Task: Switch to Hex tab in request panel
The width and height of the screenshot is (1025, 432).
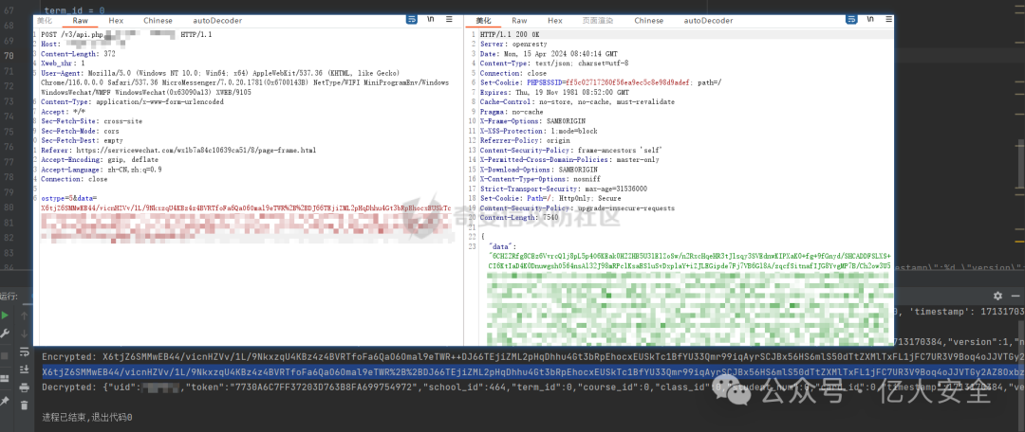Action: [116, 20]
